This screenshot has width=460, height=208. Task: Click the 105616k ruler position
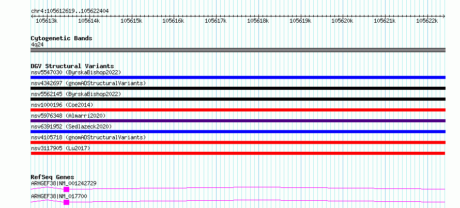(173, 21)
